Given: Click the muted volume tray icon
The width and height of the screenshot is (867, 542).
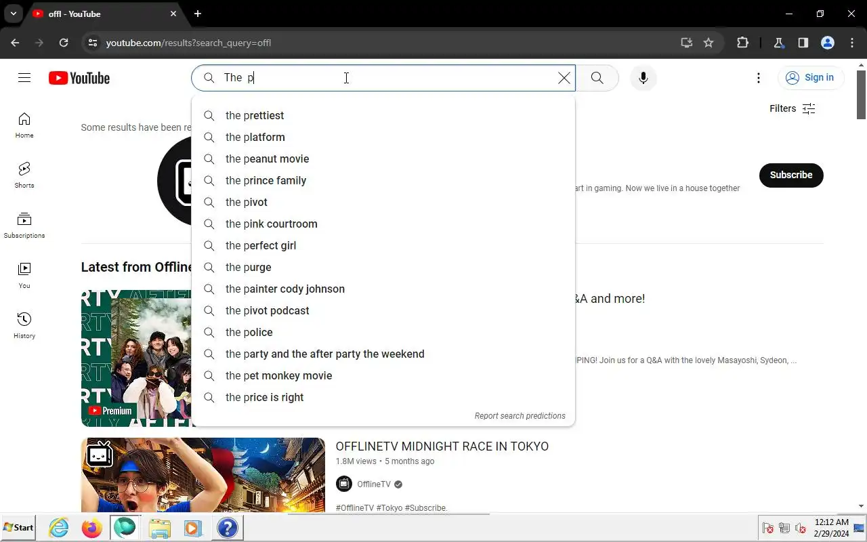Looking at the screenshot, I should [x=801, y=528].
